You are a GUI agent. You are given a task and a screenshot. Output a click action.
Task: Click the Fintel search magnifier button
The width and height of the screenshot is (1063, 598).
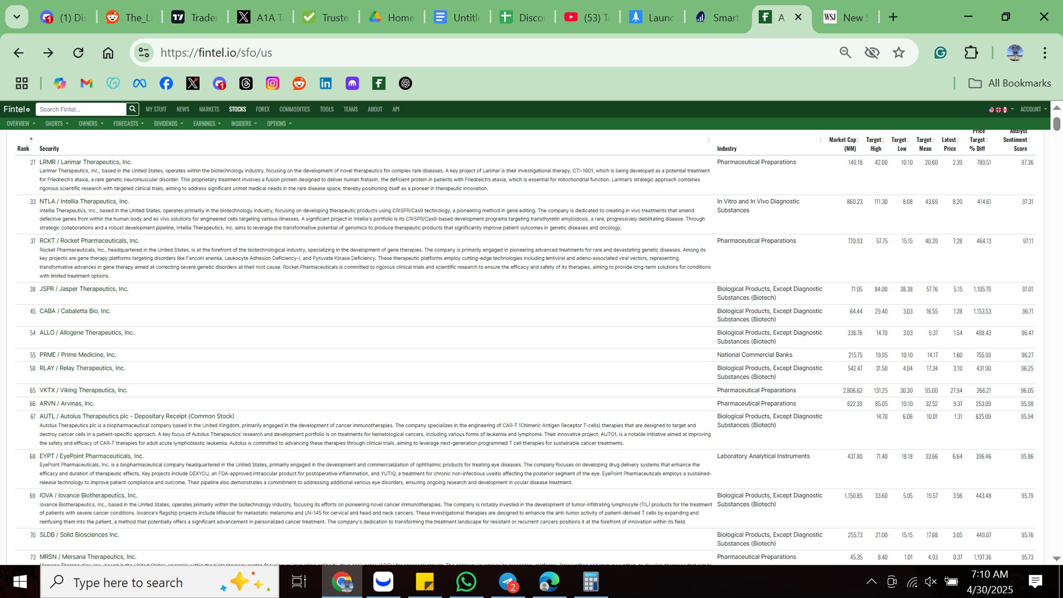[x=132, y=109]
